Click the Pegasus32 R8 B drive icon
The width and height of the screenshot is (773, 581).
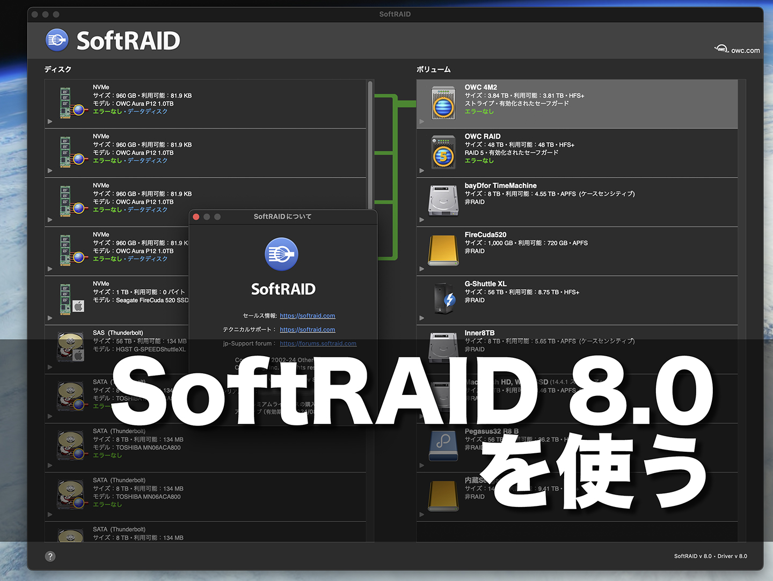[x=442, y=445]
